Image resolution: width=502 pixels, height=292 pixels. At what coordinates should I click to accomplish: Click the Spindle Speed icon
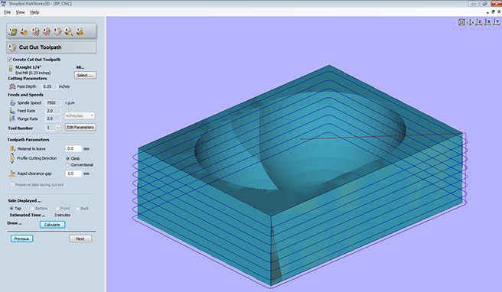[x=12, y=102]
